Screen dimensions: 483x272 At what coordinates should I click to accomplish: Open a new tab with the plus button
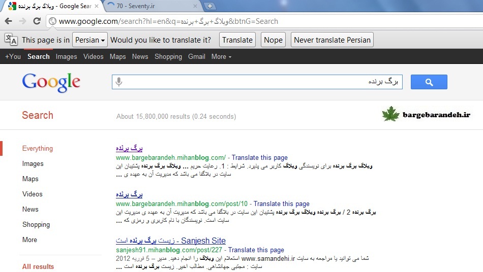tap(210, 6)
